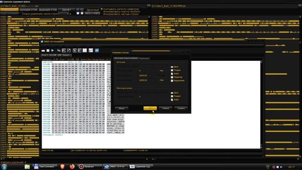Toggle 'Учитывать регистр символов' checkbox
Viewport: 302px width, 170px height.
120,9
